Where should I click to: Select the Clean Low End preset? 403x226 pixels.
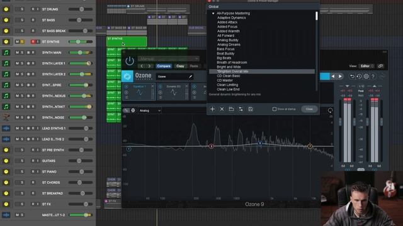pos(228,89)
